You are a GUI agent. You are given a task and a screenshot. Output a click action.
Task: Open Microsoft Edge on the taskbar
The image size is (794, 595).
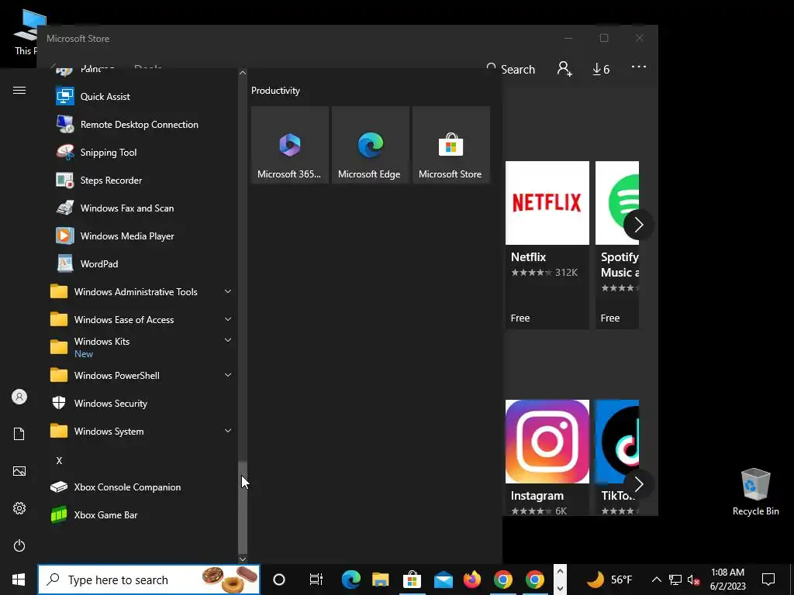pos(351,580)
